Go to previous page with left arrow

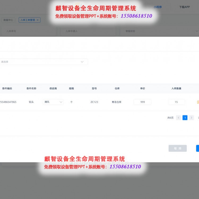pyautogui.click(x=178, y=118)
